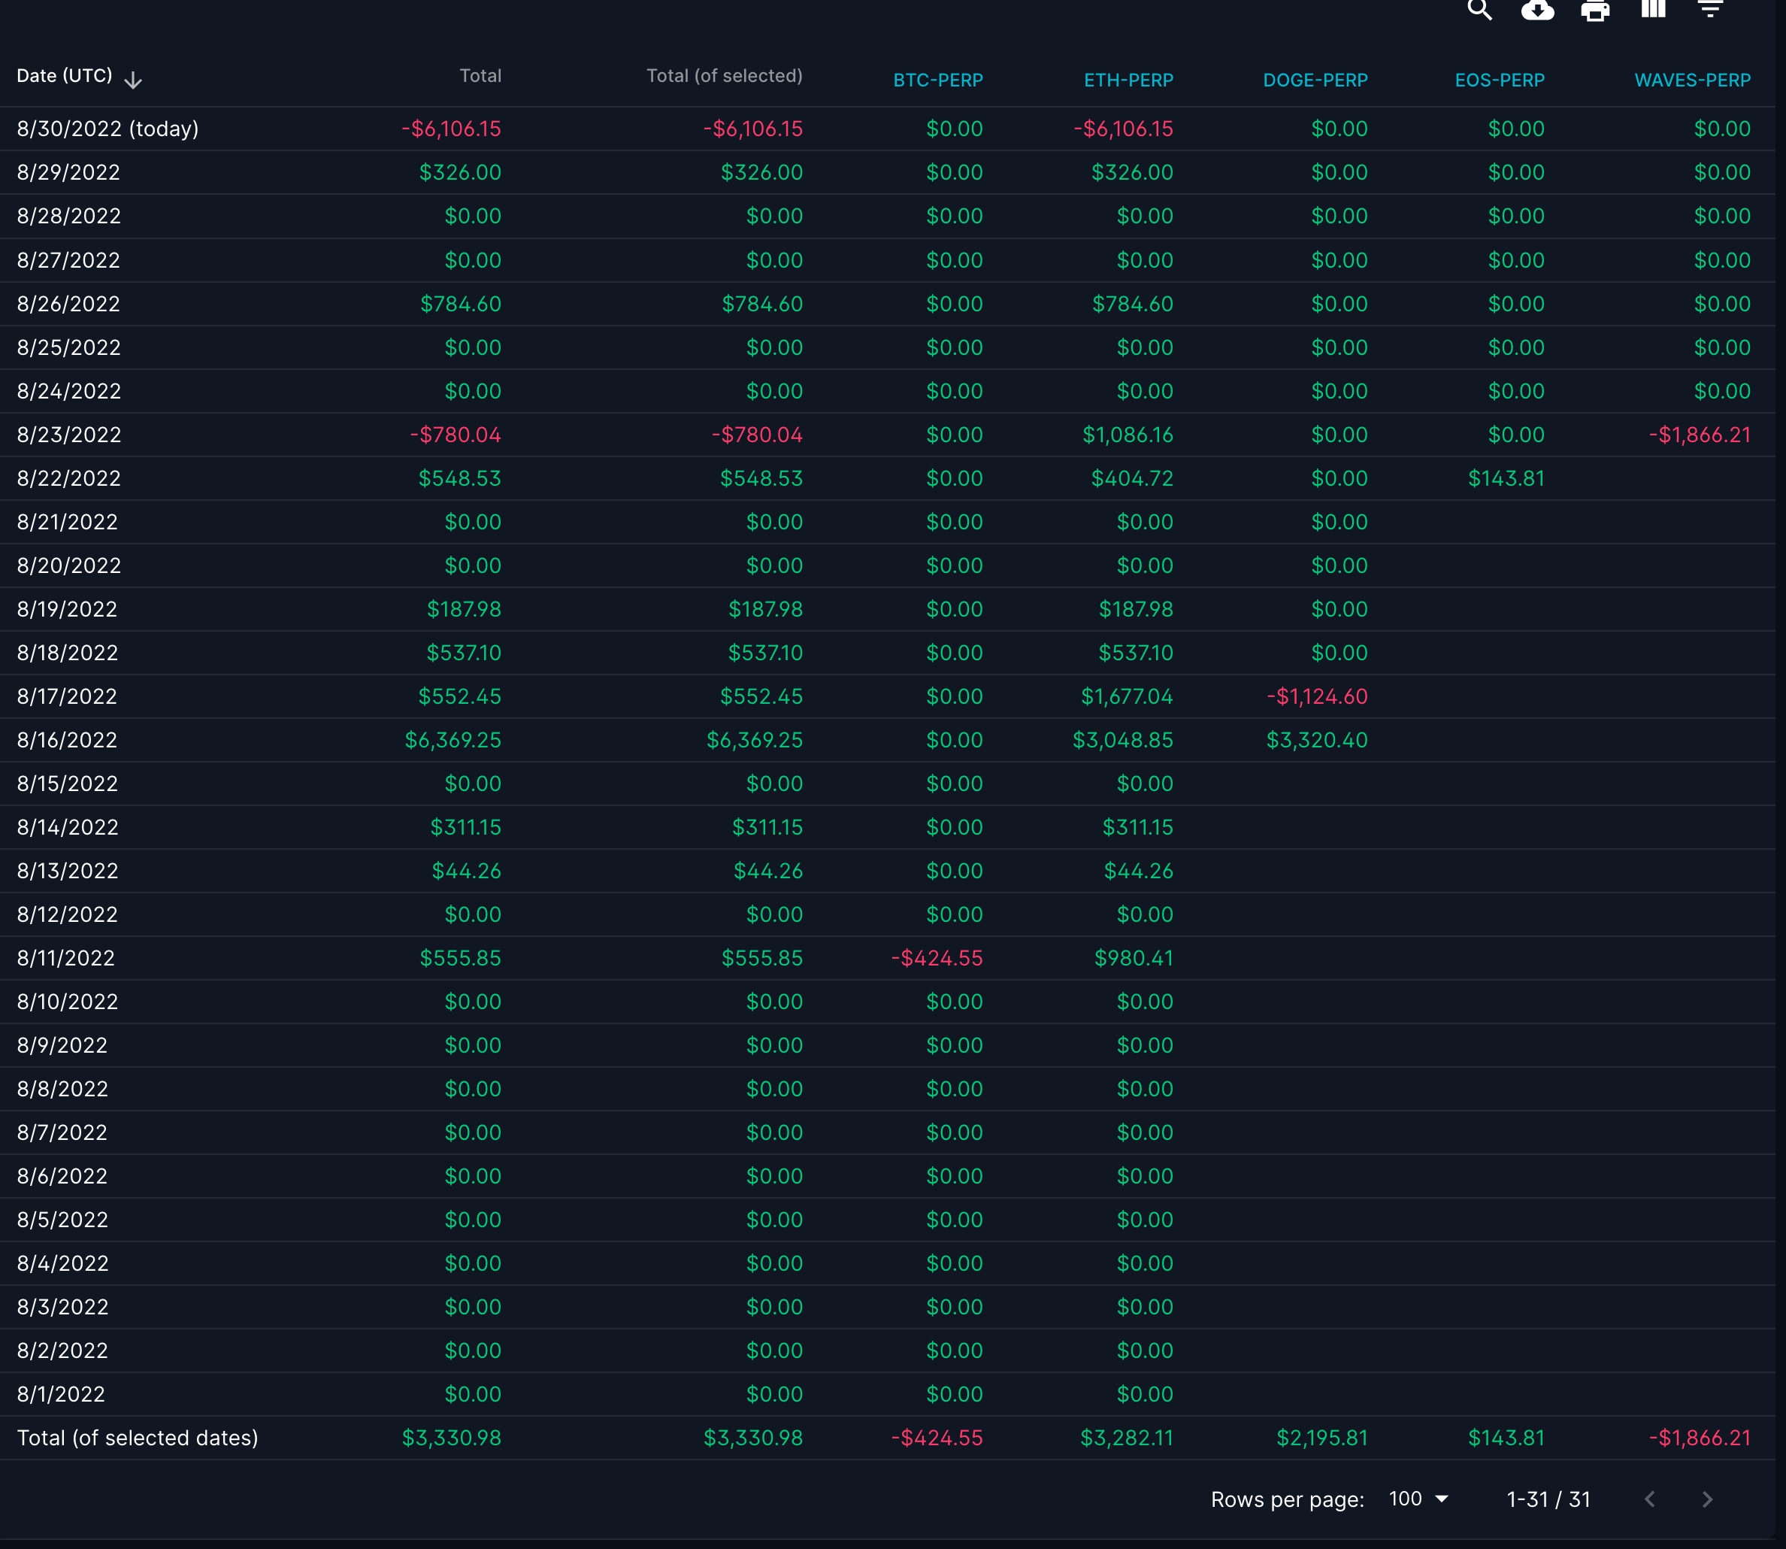Sort by the Date (UTC) column header
Screen dimensions: 1786x1549
tap(65, 76)
